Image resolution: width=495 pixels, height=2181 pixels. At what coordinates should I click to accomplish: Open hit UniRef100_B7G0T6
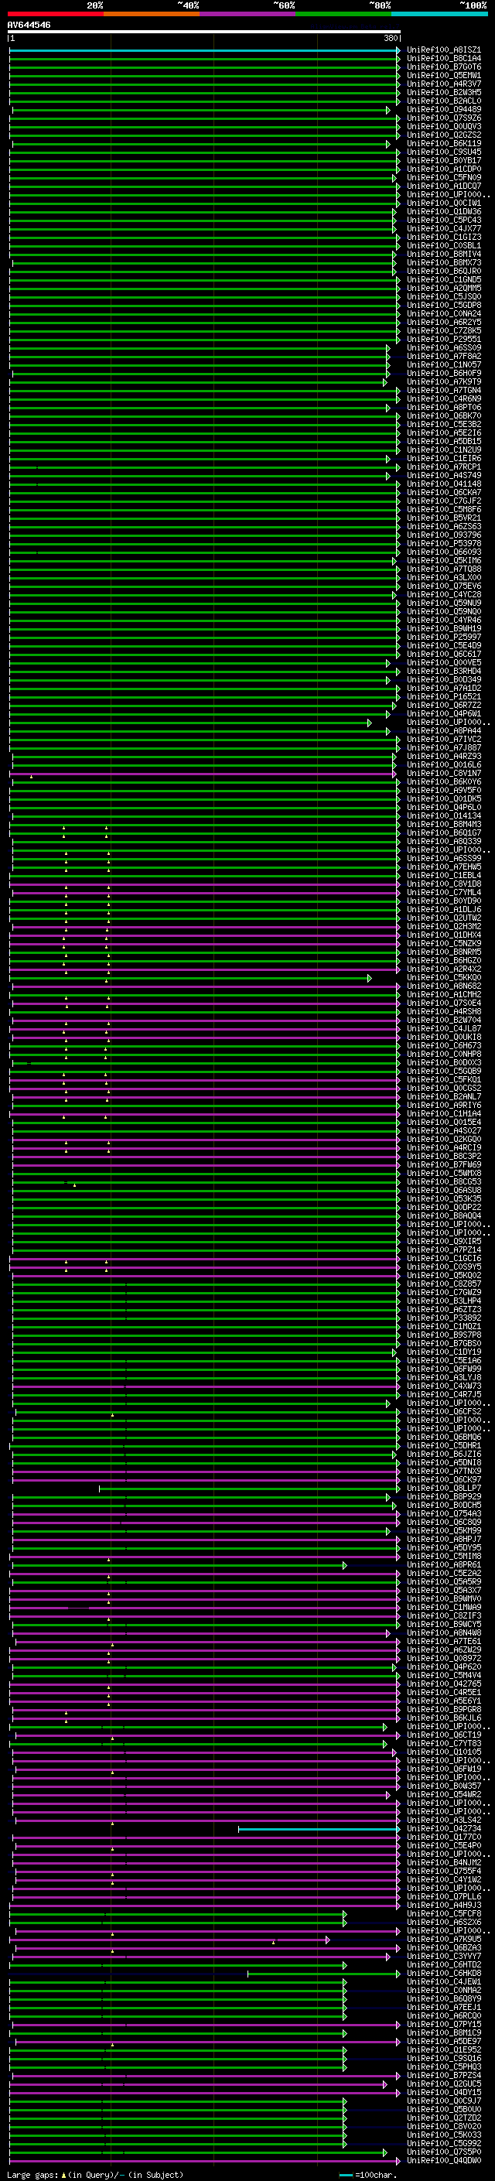point(443,67)
